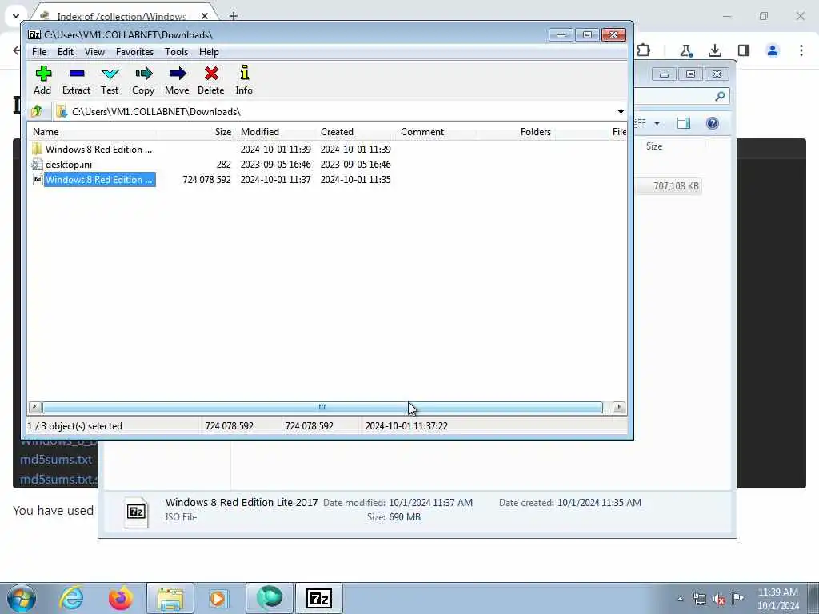The height and width of the screenshot is (614, 819).
Task: Sort by the Folders column header
Action: (516, 132)
